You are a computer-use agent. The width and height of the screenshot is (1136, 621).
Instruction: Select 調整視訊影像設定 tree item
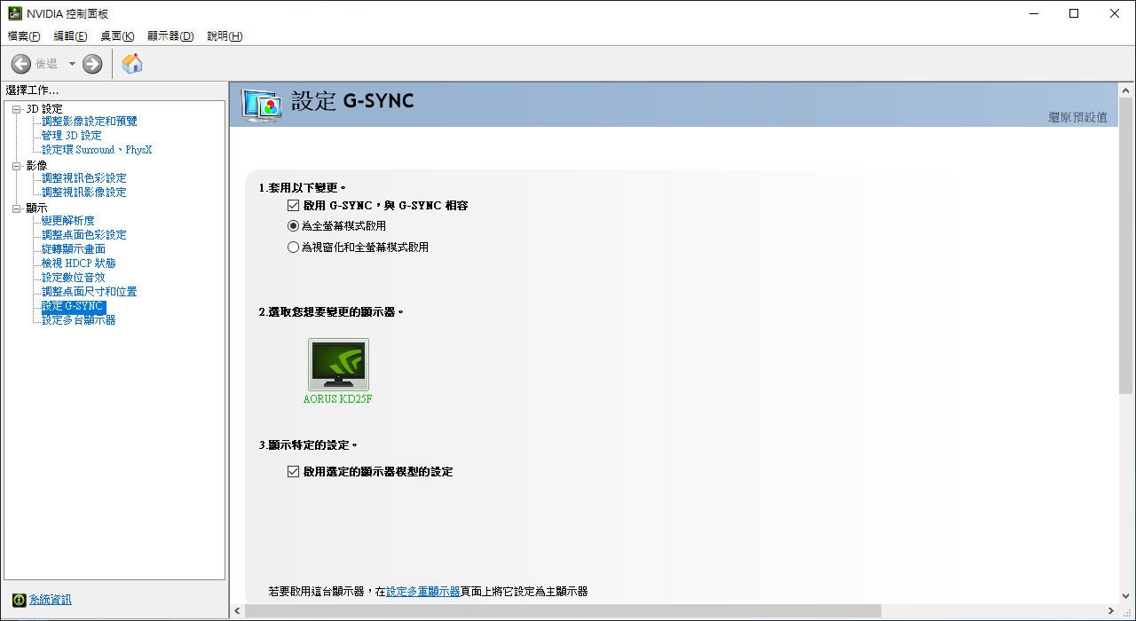coord(84,193)
